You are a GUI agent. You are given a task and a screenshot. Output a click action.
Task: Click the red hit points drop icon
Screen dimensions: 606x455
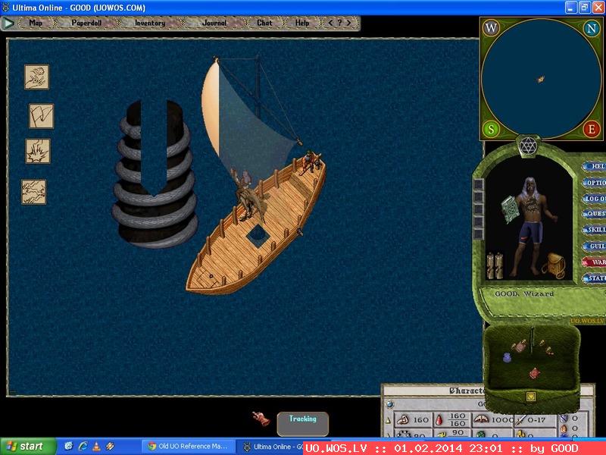click(x=439, y=420)
